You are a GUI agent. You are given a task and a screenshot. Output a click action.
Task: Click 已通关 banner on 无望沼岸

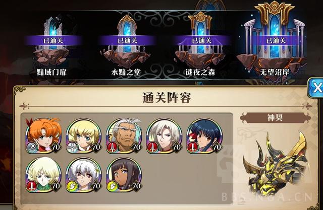point(276,40)
